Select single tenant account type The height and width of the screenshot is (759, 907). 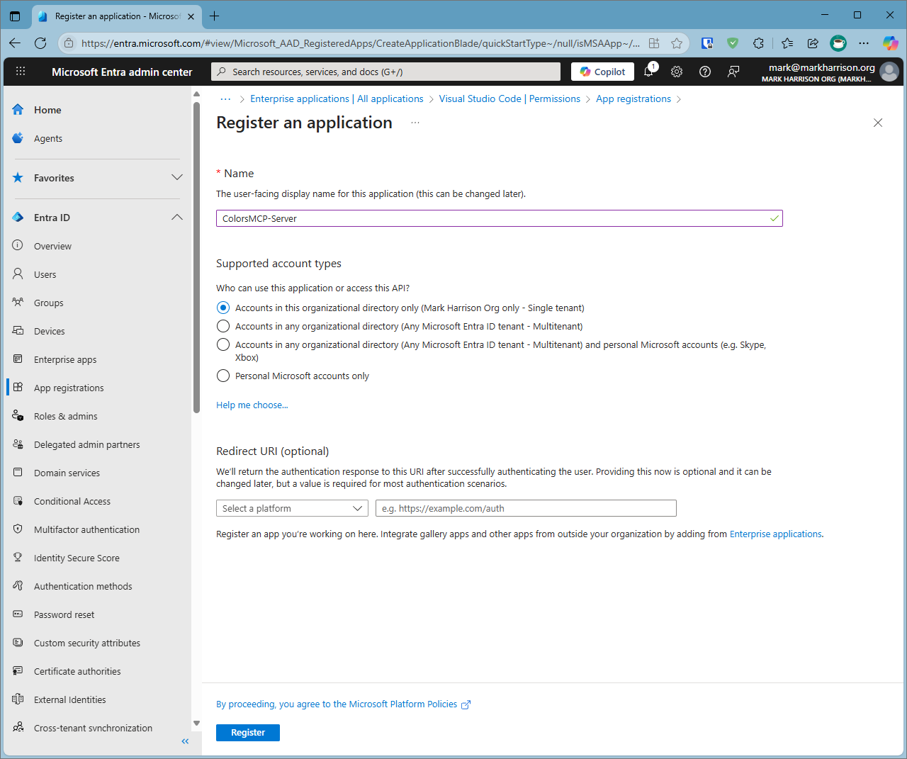click(x=223, y=308)
